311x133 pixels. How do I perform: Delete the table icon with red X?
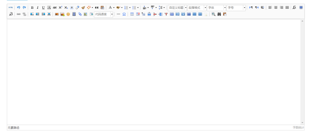(x=138, y=14)
